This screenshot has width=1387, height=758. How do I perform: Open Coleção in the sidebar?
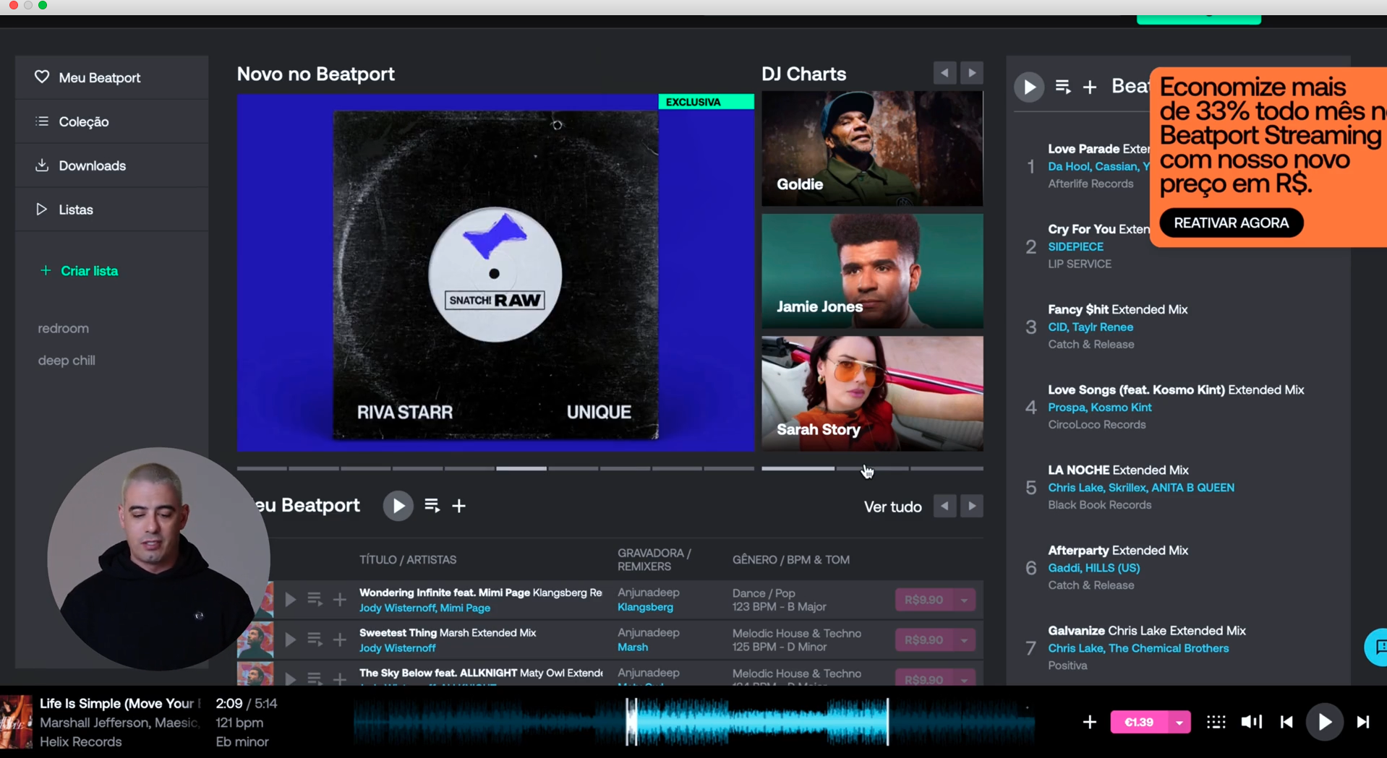83,121
